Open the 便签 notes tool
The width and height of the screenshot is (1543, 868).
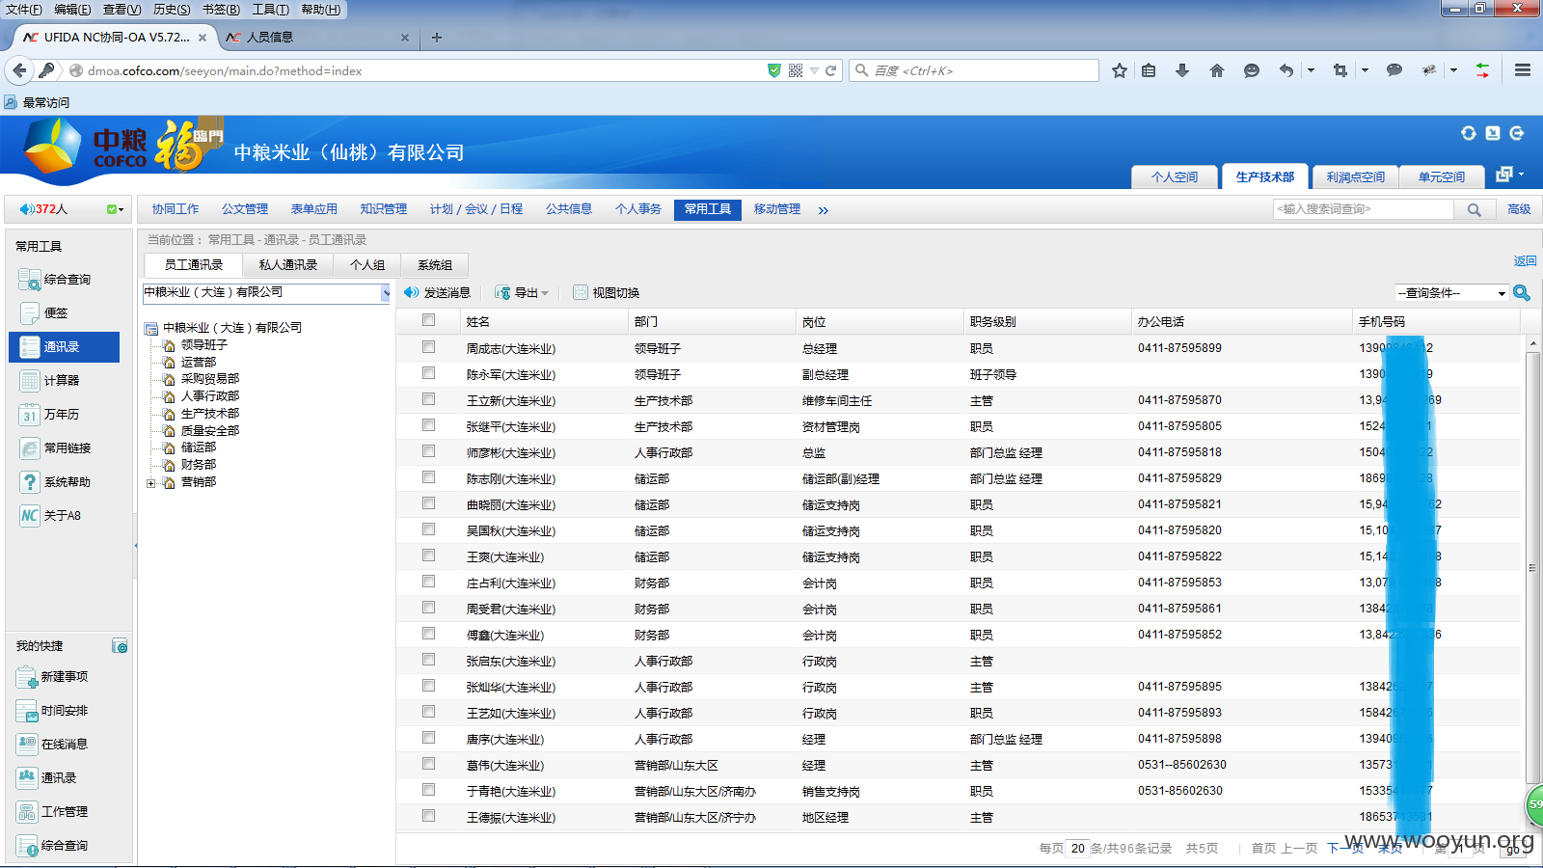point(43,313)
